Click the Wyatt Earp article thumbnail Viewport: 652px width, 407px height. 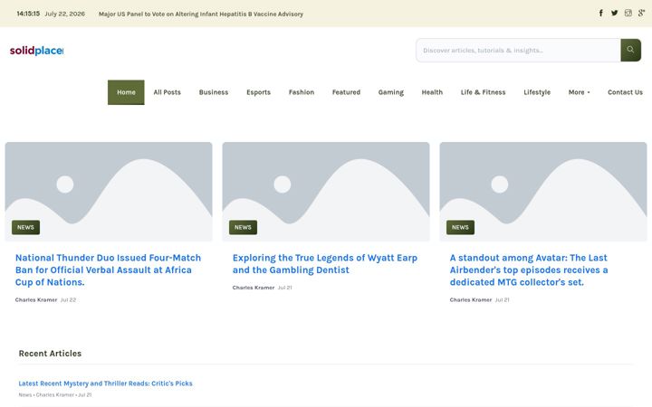point(326,192)
